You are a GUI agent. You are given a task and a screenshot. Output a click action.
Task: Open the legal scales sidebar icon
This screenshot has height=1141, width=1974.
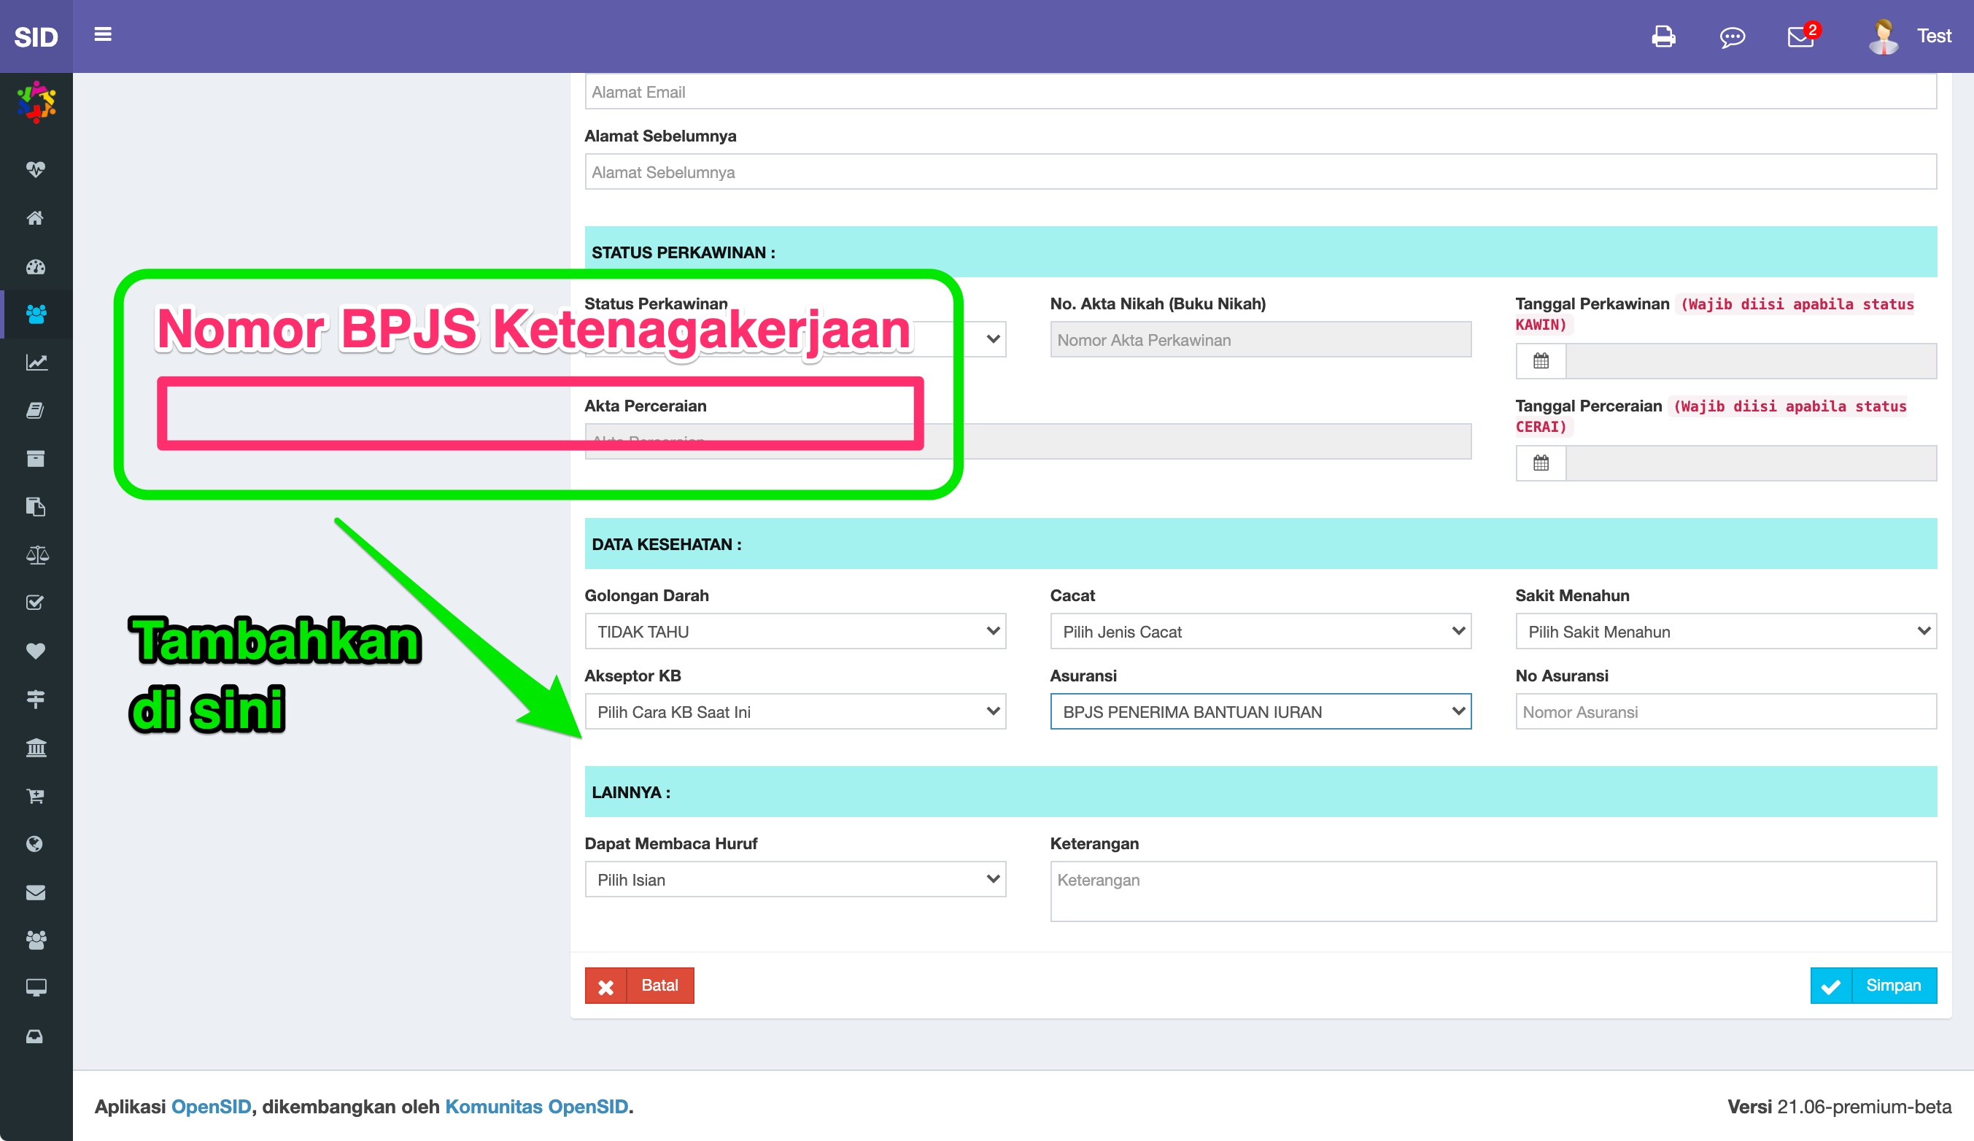click(34, 555)
